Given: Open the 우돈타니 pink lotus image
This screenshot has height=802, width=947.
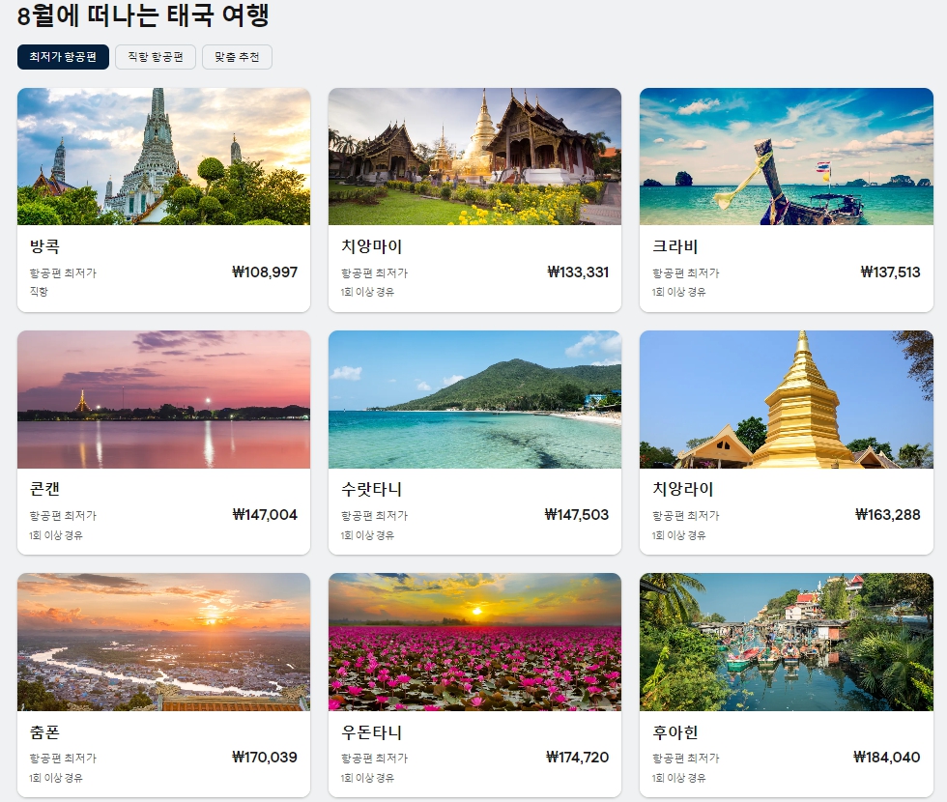Looking at the screenshot, I should pos(474,642).
